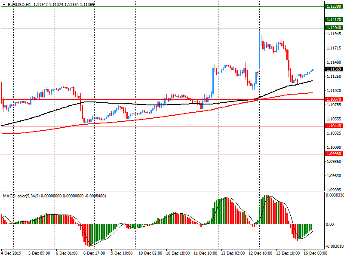Viewport: 344px width, 258px height.
Task: Click the MACD scale bottom value -0.003019
Action: (x=335, y=246)
